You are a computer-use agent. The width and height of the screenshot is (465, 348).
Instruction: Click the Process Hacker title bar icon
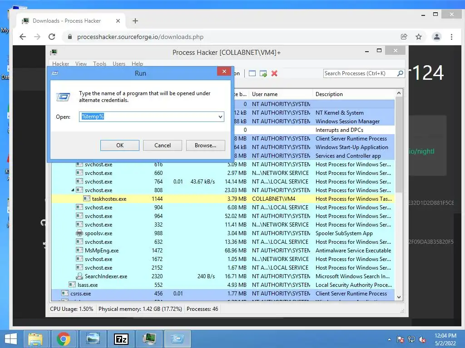coord(54,53)
